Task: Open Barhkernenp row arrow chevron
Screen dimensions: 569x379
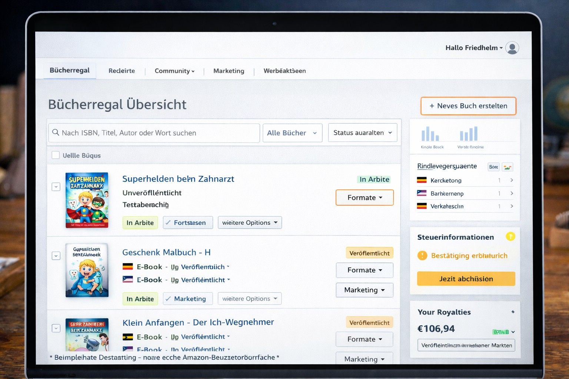Action: 512,193
